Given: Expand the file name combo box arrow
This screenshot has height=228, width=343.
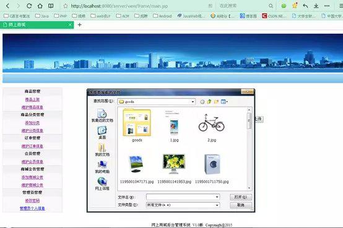Looking at the screenshot, I should click(x=217, y=197).
